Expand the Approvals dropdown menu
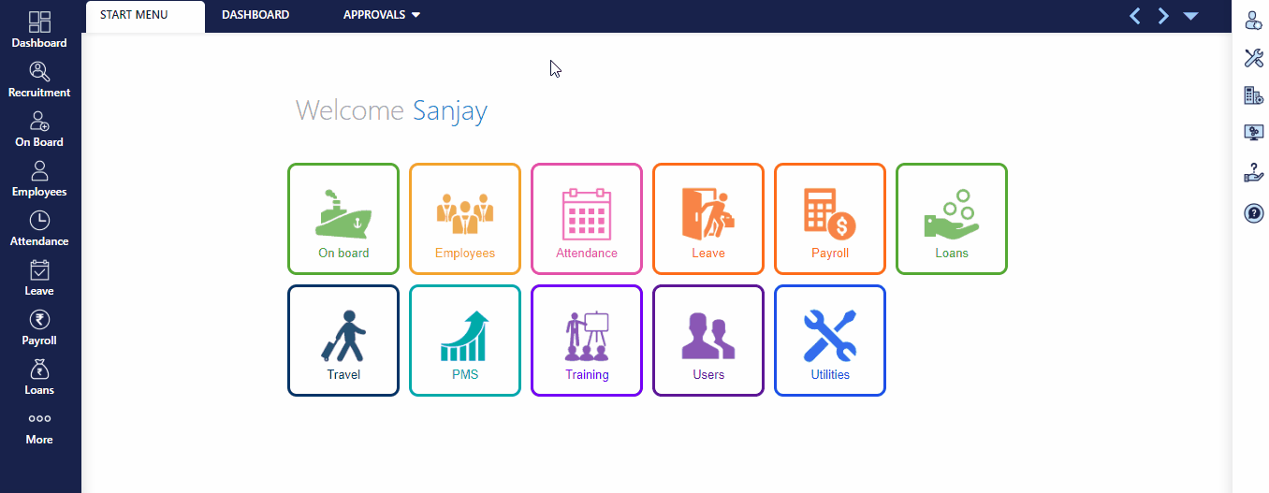1269x493 pixels. [382, 15]
